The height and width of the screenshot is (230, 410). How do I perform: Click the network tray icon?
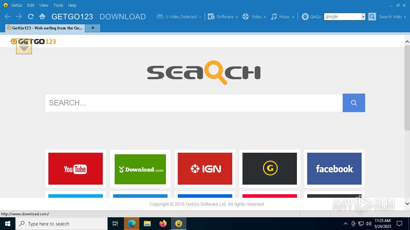click(361, 224)
